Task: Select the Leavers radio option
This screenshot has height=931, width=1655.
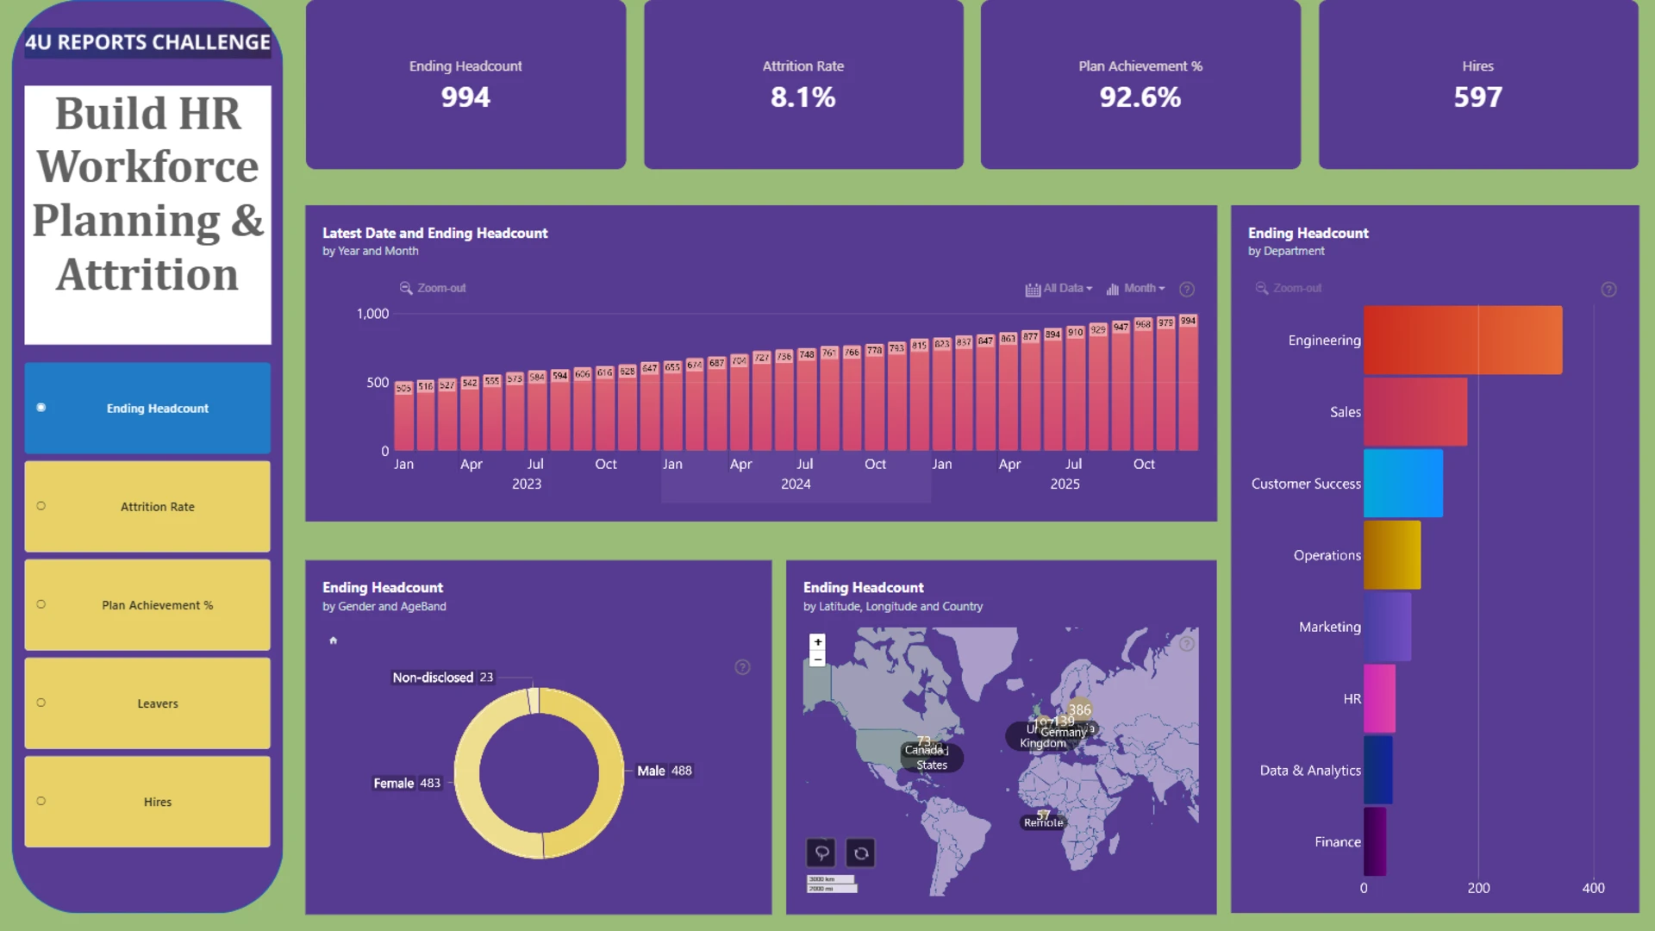Action: (x=147, y=703)
